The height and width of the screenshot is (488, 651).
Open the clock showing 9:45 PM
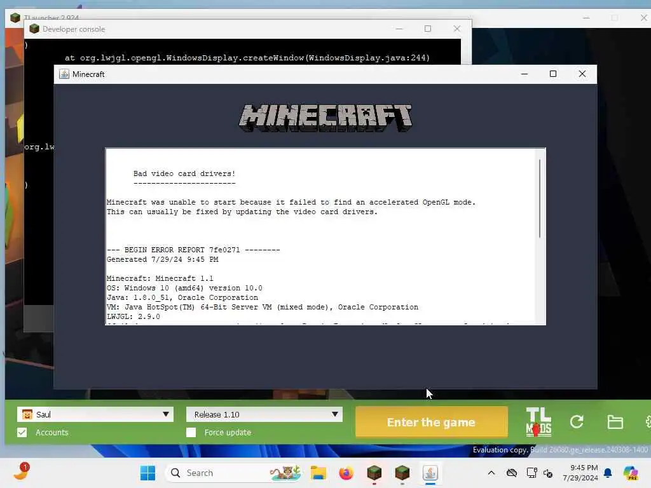(x=580, y=473)
